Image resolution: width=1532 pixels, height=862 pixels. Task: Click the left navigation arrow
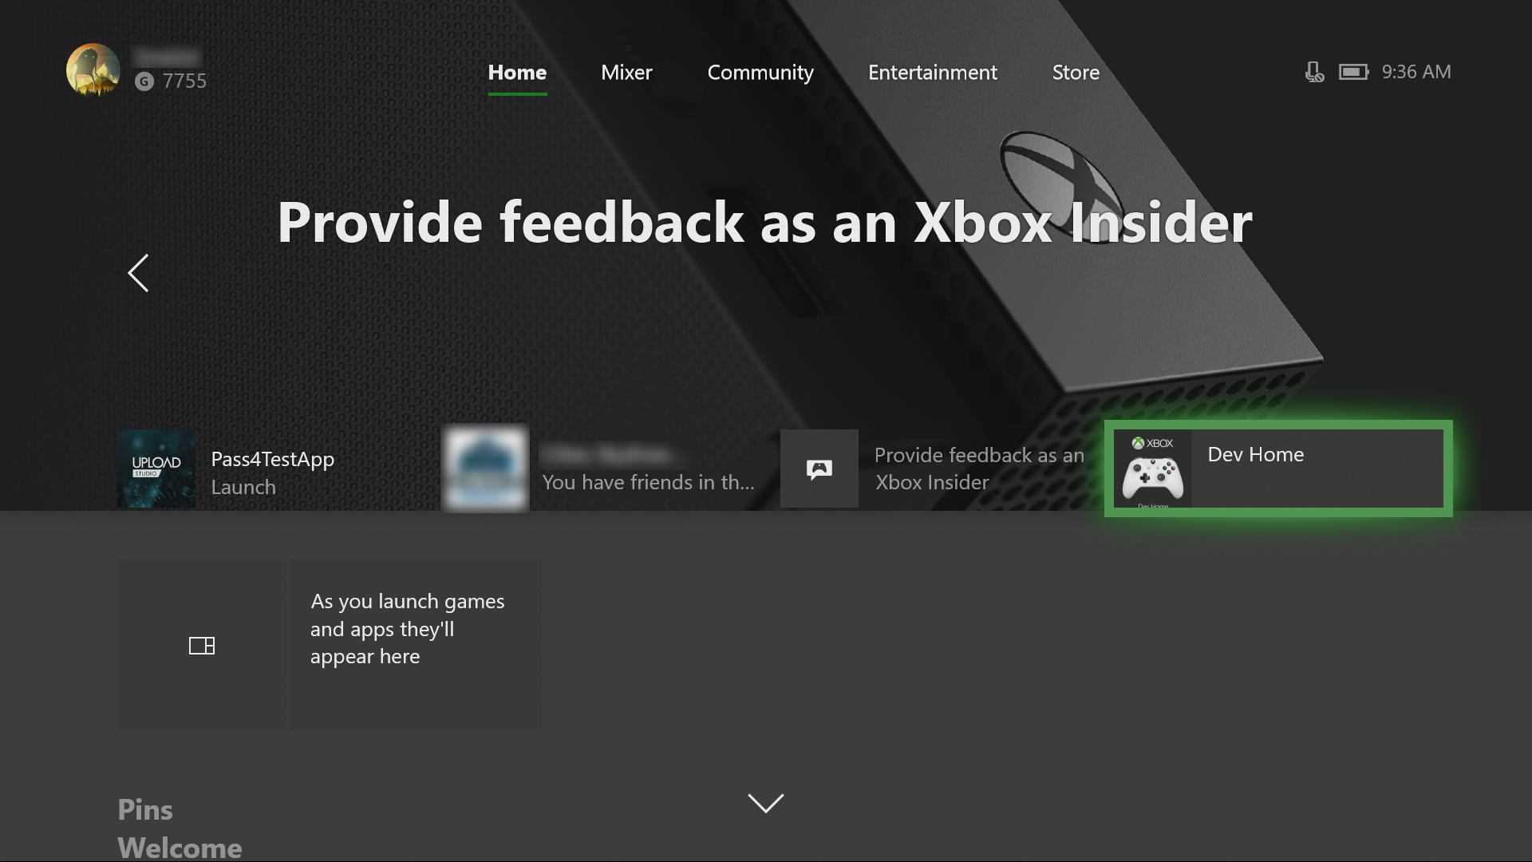coord(136,275)
